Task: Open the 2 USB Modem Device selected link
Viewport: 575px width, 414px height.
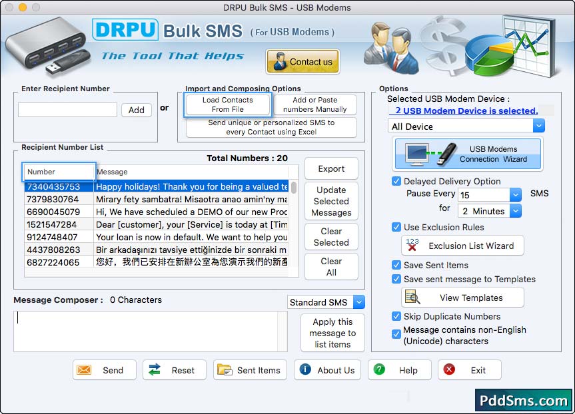Action: click(x=466, y=110)
